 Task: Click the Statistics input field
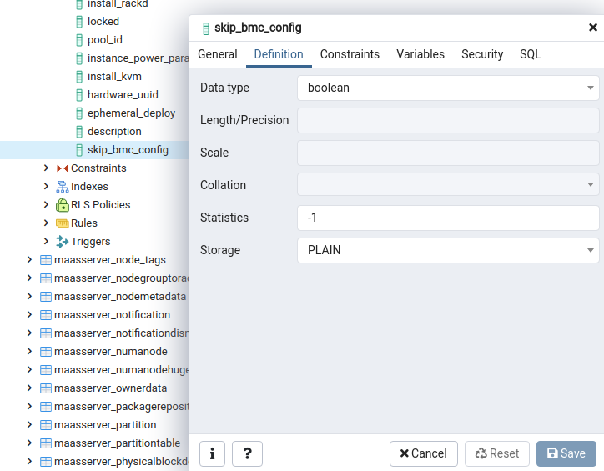tap(448, 218)
